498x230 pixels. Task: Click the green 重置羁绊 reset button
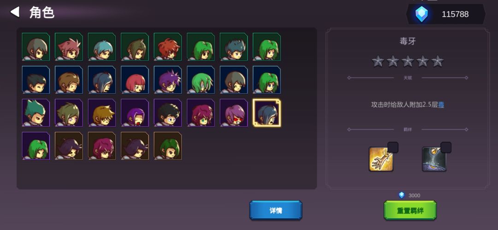[410, 210]
